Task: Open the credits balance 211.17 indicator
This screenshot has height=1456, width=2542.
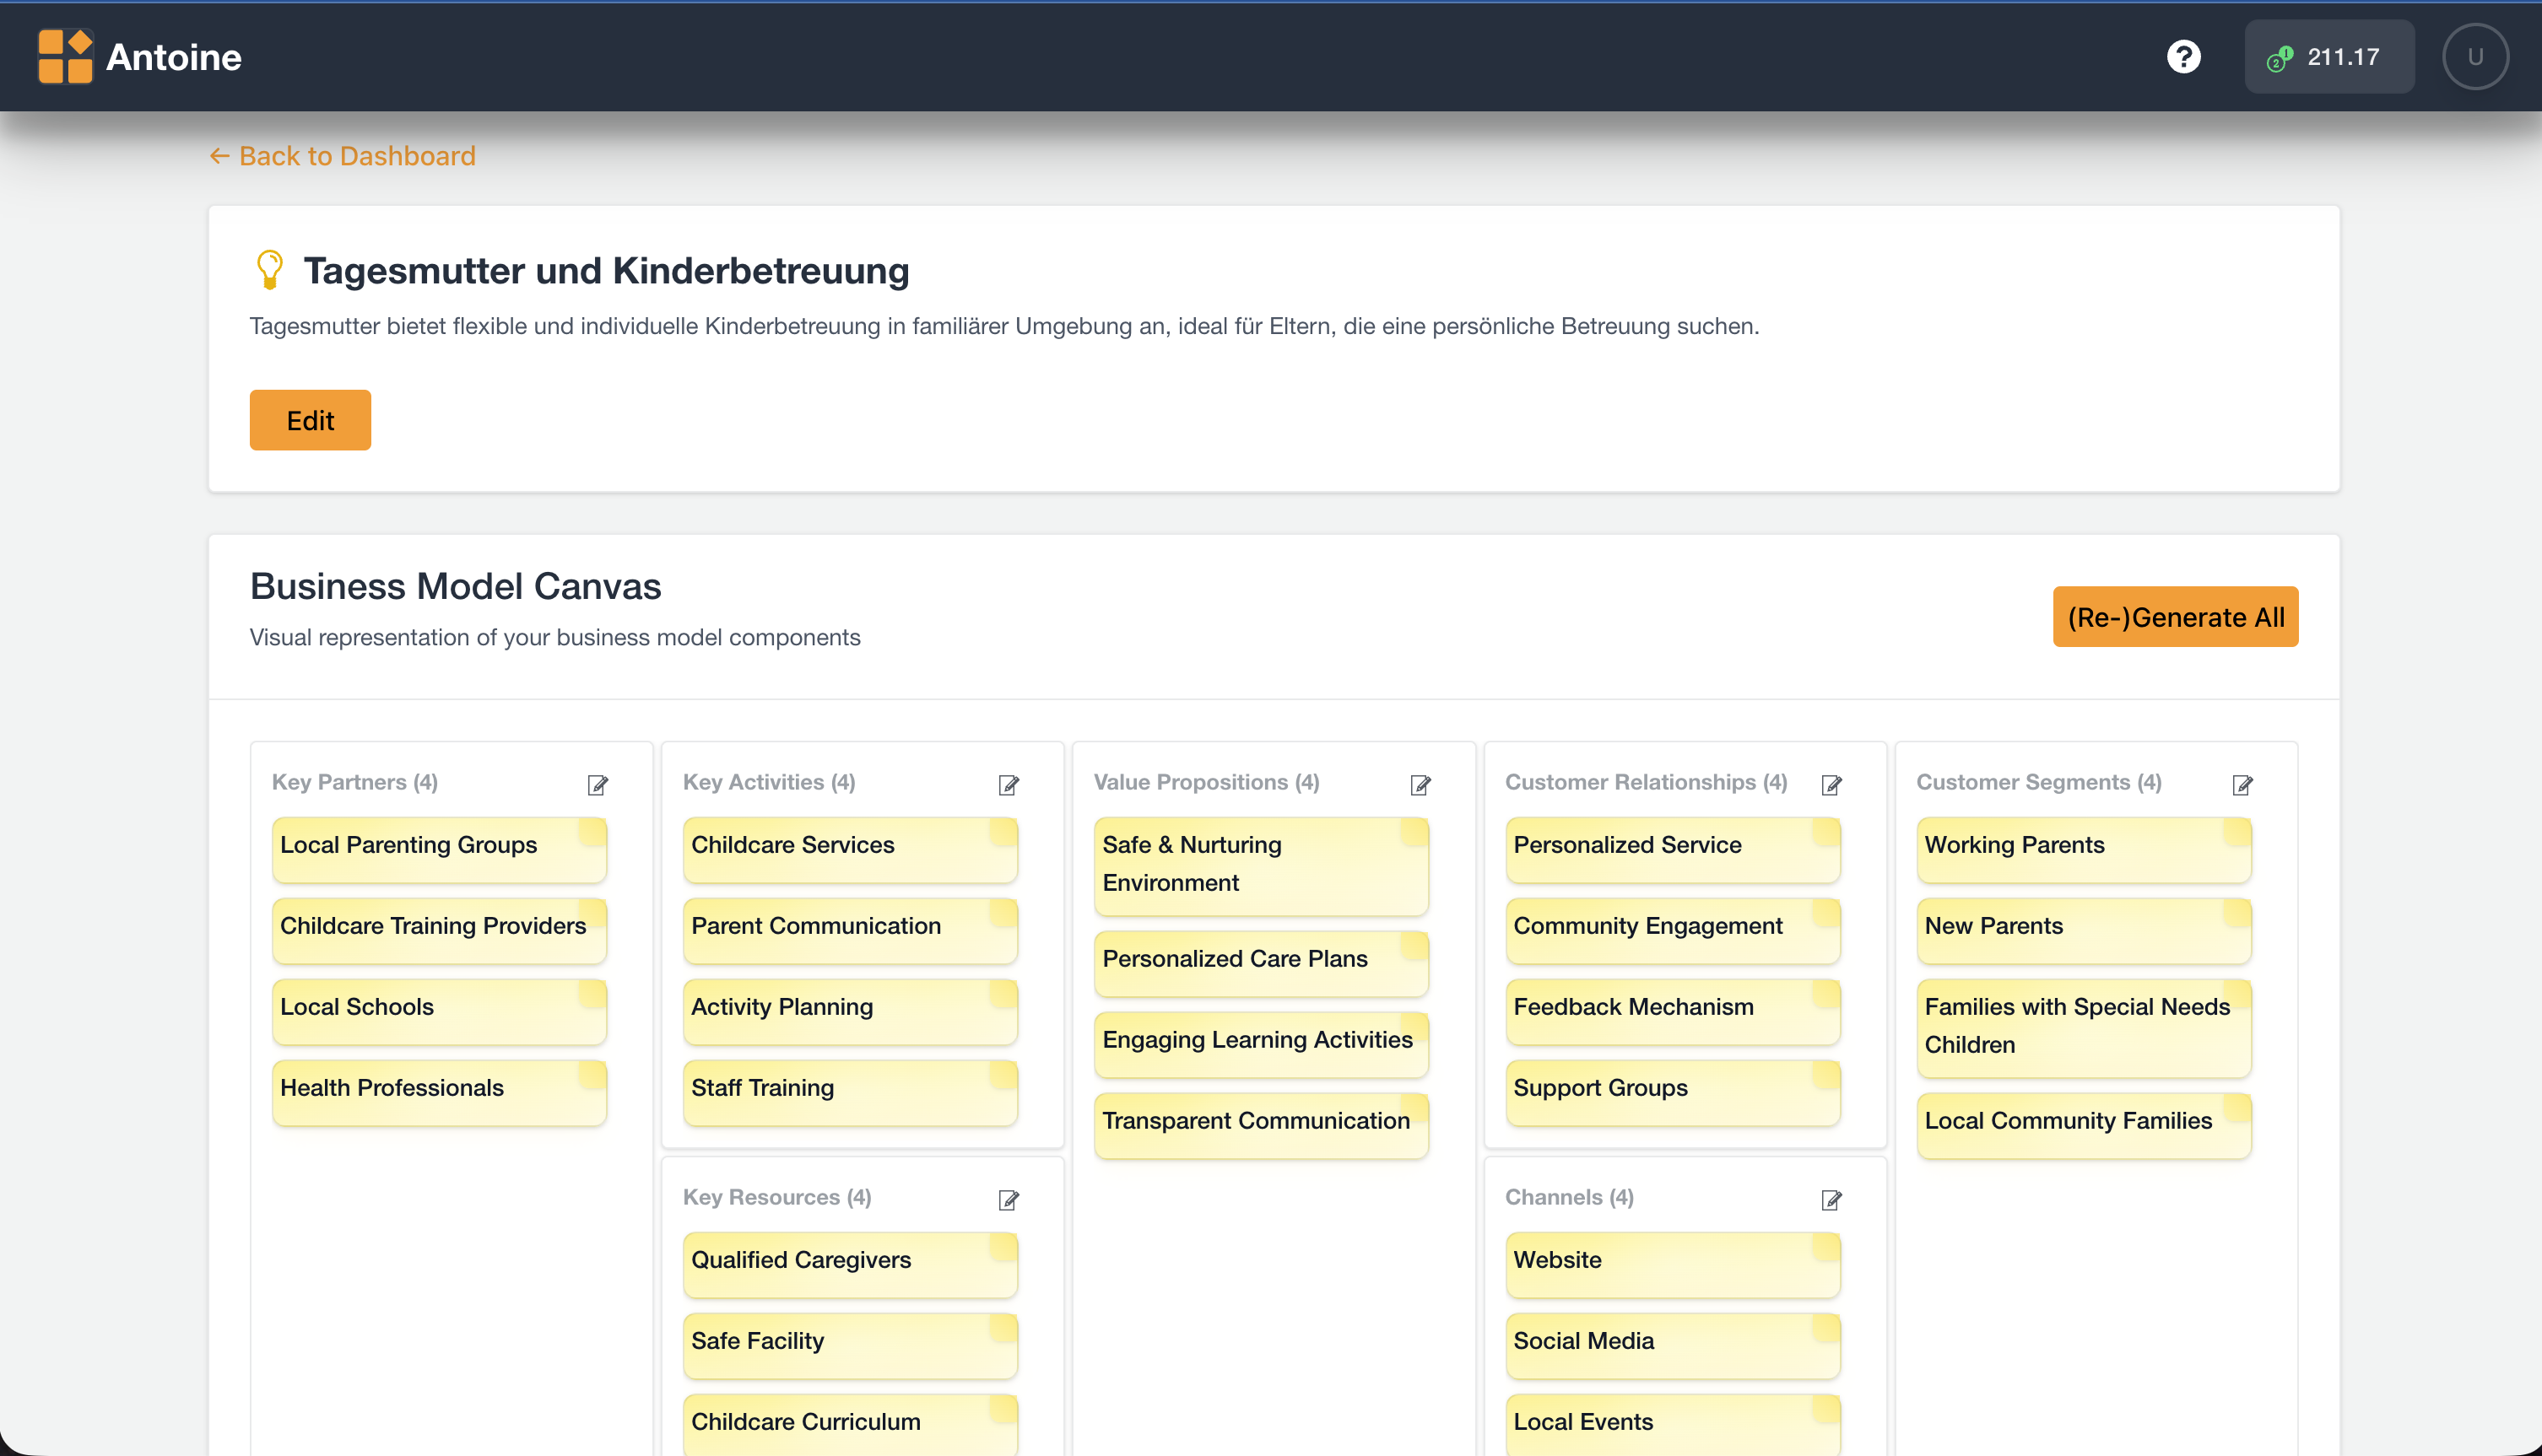Action: 2329,57
